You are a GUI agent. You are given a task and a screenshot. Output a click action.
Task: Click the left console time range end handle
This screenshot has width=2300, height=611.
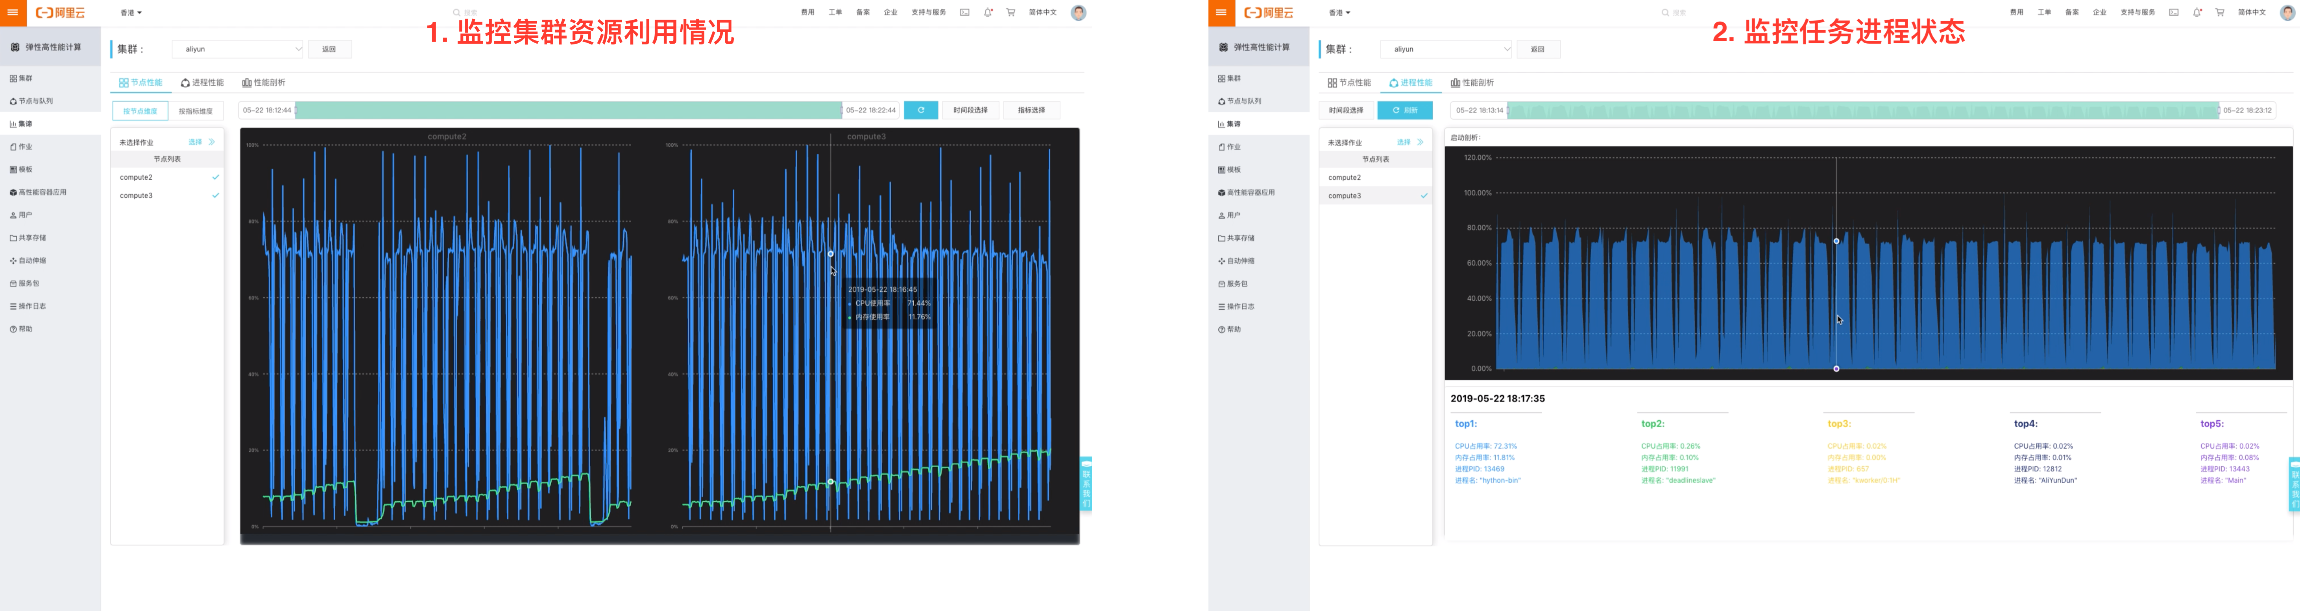(842, 110)
